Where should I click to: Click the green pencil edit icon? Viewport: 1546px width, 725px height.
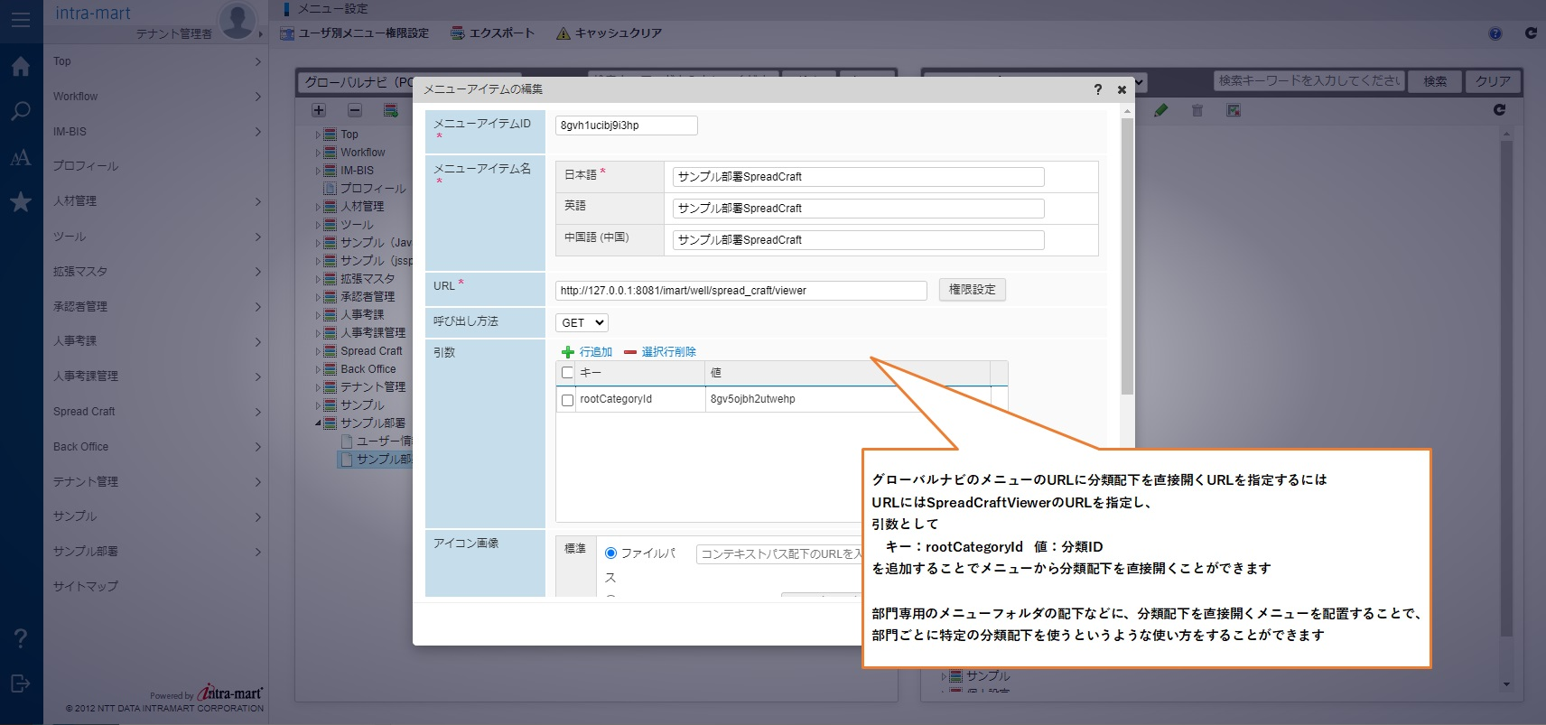point(1161,110)
